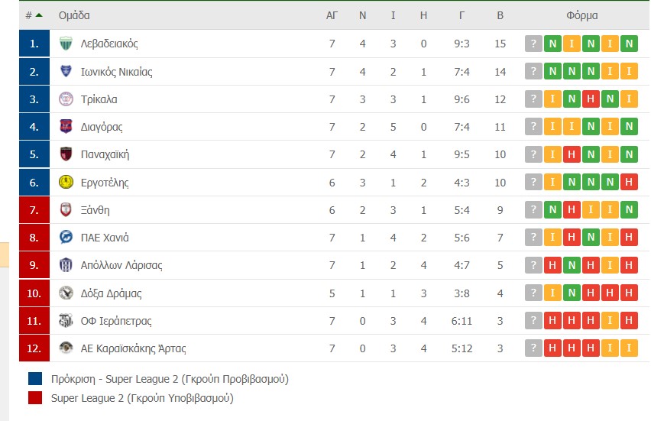This screenshot has height=421, width=651.
Task: Click the Παναχαϊκή team crest icon
Action: tap(66, 154)
